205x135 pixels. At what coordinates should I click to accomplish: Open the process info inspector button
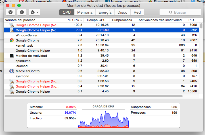point(22,12)
